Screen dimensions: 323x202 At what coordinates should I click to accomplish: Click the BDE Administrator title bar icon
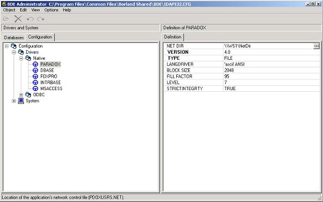pyautogui.click(x=4, y=4)
